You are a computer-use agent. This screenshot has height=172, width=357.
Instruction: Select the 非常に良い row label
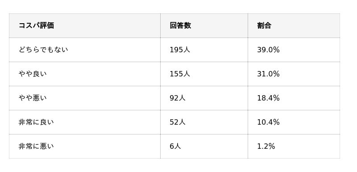(36, 122)
